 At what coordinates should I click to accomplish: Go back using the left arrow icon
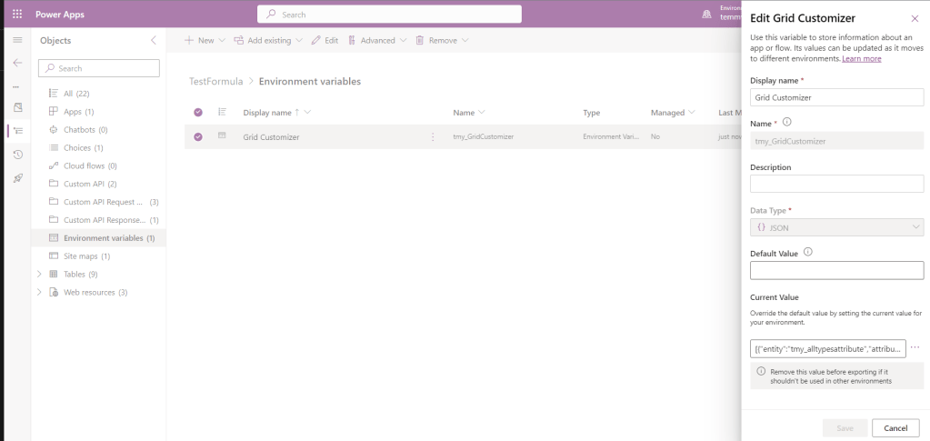(17, 63)
